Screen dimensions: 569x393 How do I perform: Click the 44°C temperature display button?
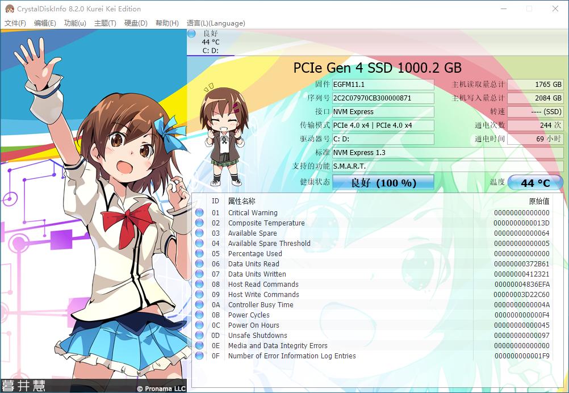pyautogui.click(x=537, y=182)
